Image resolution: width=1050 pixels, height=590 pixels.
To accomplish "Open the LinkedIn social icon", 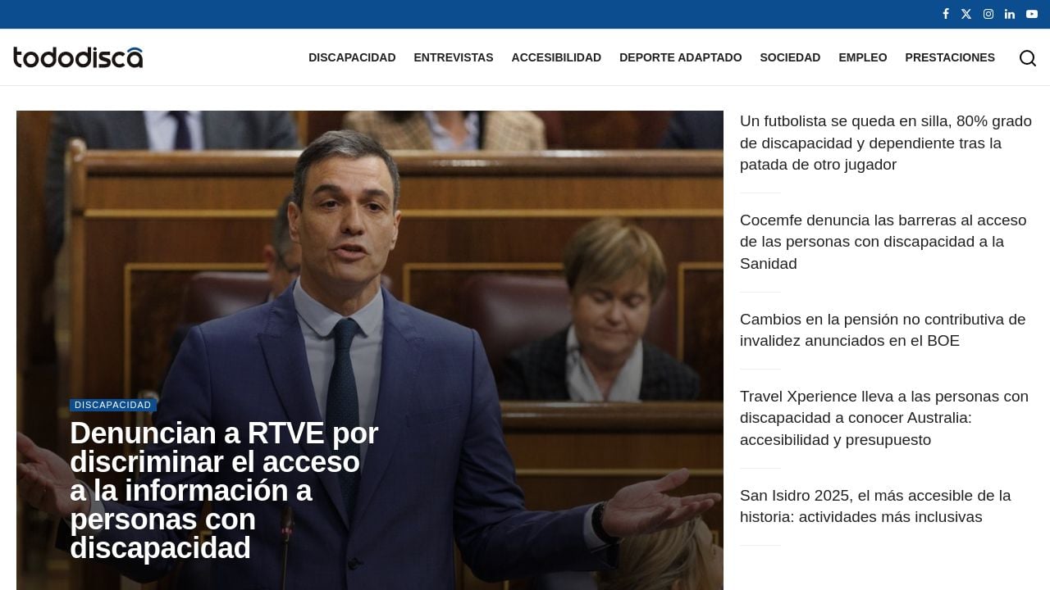I will [x=1010, y=14].
